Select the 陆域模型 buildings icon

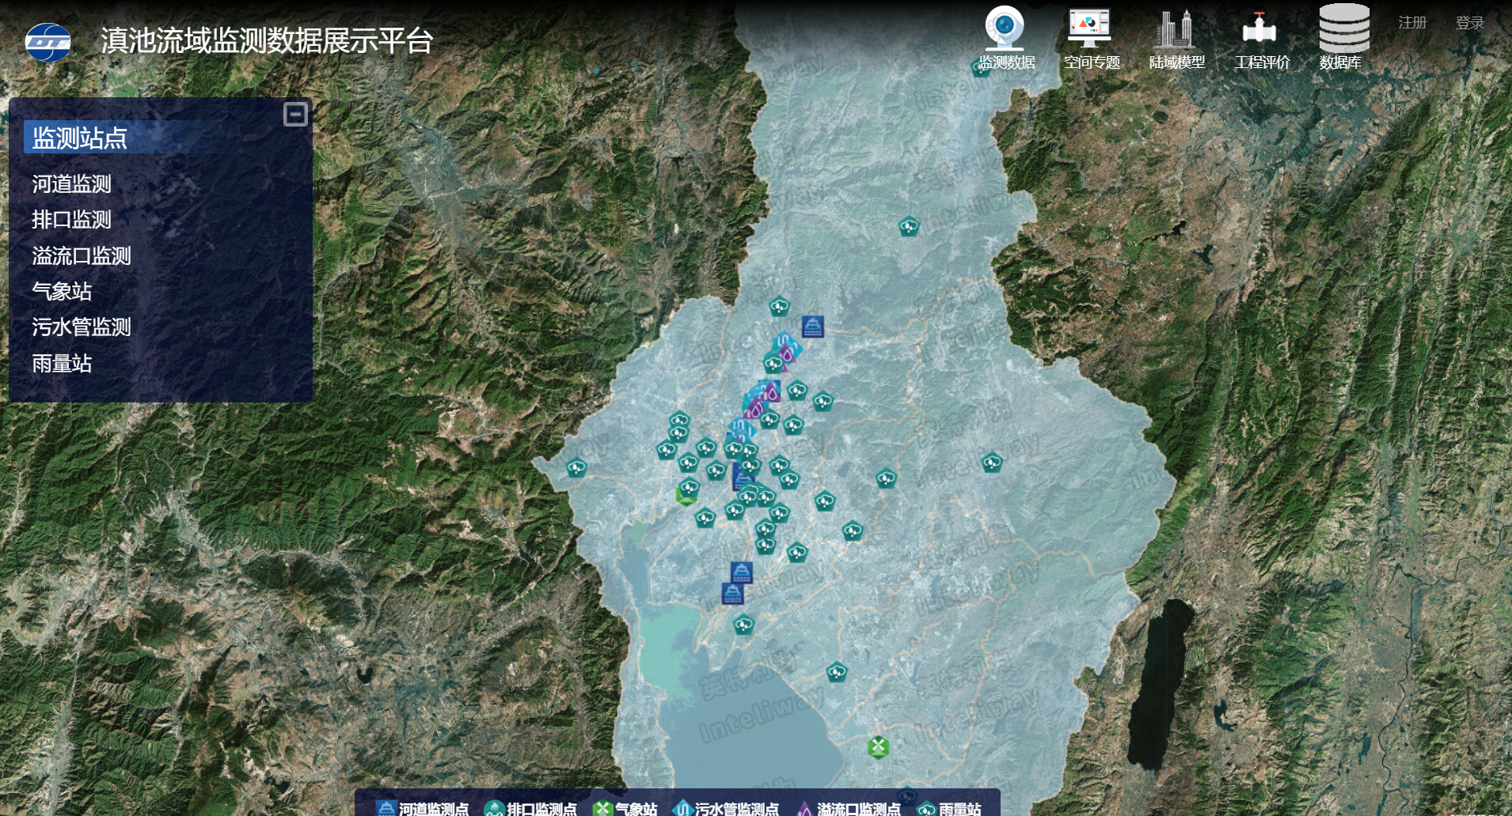tap(1175, 28)
